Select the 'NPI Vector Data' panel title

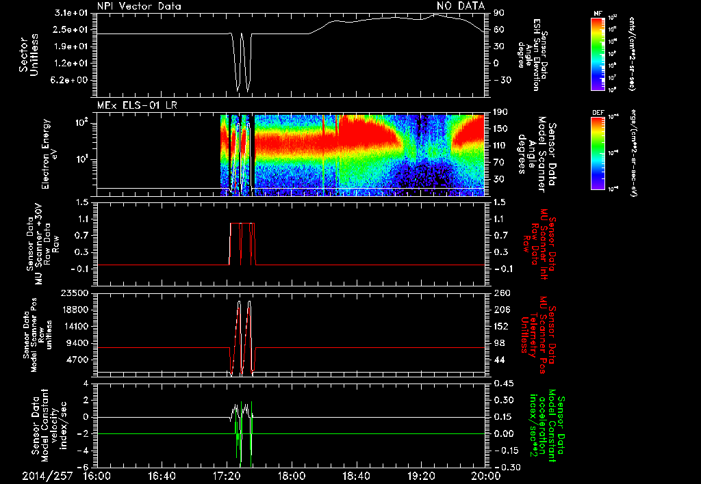tap(140, 6)
